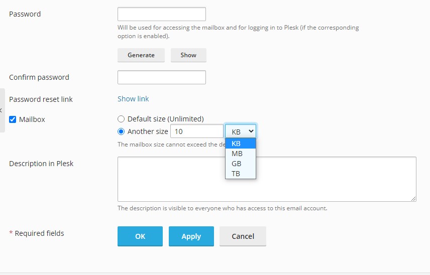Choose MB from the unit list
Screen dimensions: 430x275
(241, 154)
